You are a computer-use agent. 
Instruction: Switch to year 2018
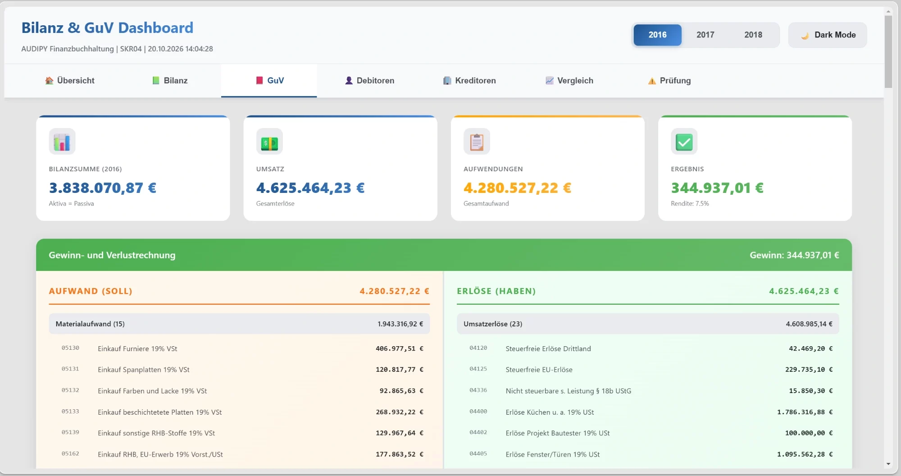753,35
